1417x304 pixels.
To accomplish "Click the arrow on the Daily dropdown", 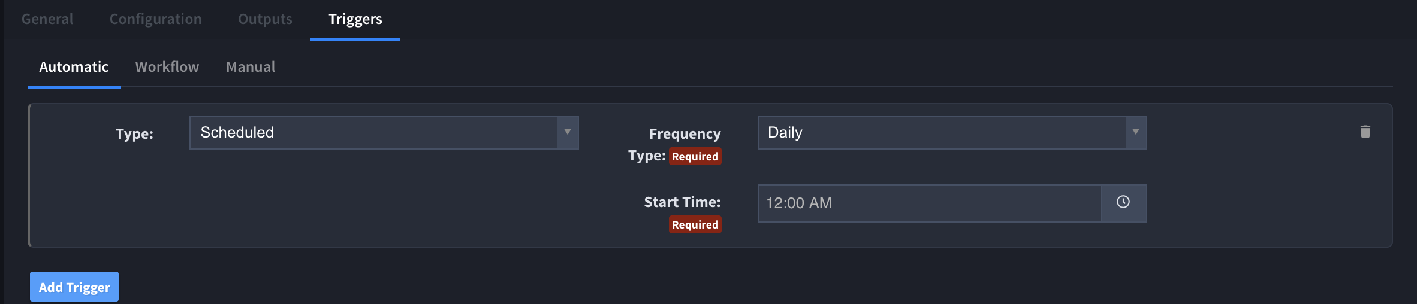I will click(x=1135, y=132).
